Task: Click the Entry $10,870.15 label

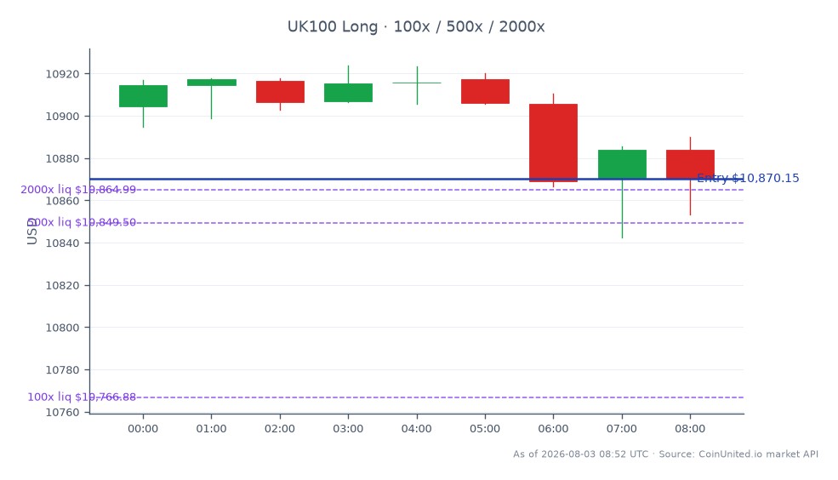Action: (x=748, y=178)
